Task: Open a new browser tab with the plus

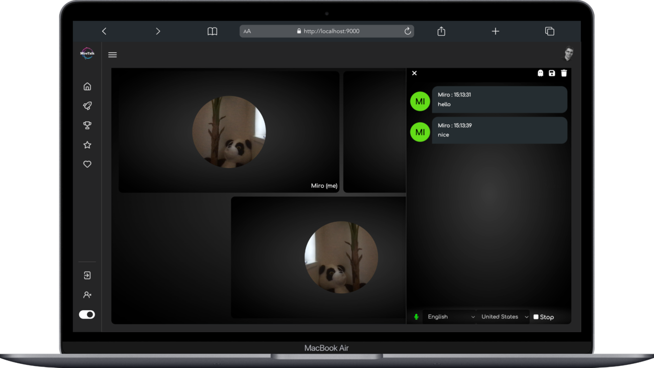Action: pyautogui.click(x=495, y=31)
